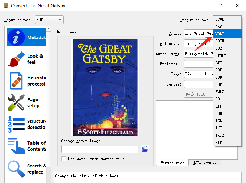Choose TXT output format

[x=227, y=128]
